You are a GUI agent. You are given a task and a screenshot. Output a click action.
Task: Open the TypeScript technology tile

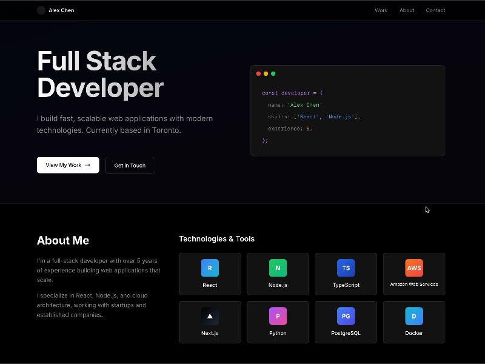(346, 268)
